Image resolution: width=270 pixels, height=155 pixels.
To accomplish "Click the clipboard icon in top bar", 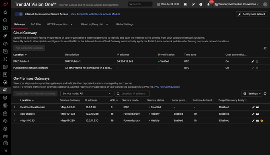I will click(x=185, y=4).
